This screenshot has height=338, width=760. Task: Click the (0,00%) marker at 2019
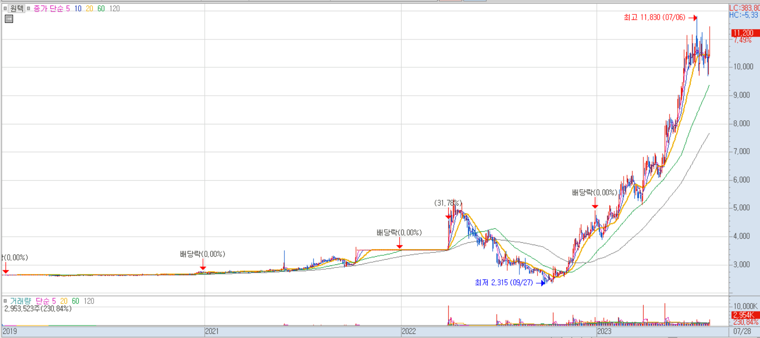[15, 257]
